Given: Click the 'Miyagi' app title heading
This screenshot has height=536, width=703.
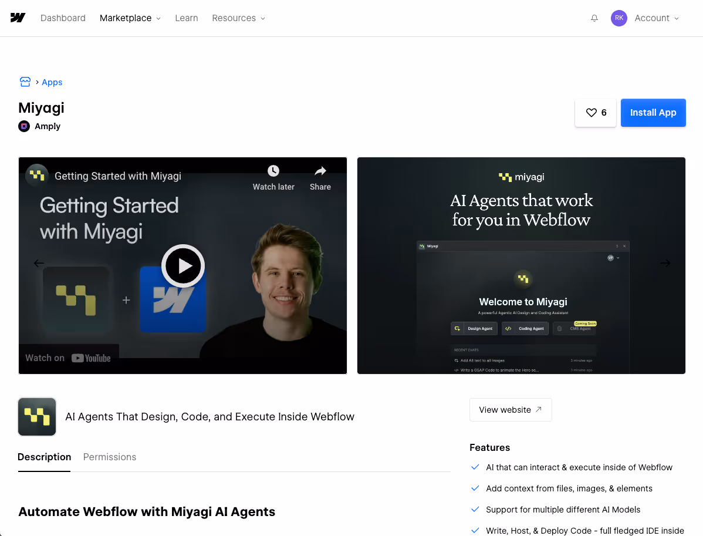Looking at the screenshot, I should click(41, 108).
